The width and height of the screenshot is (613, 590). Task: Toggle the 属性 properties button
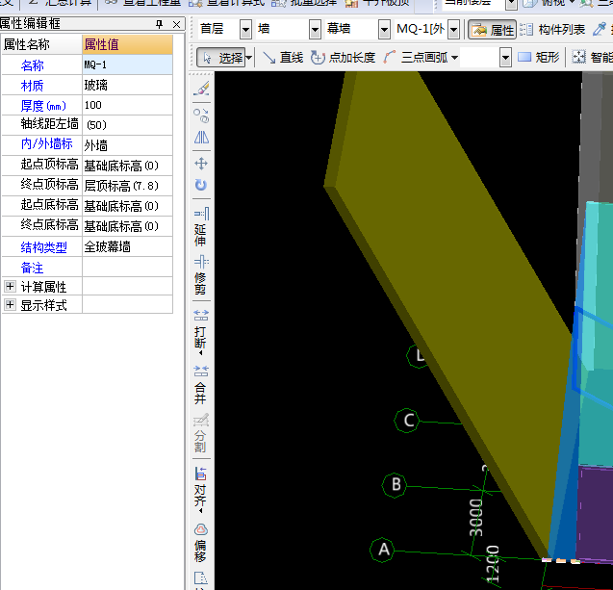(x=493, y=30)
